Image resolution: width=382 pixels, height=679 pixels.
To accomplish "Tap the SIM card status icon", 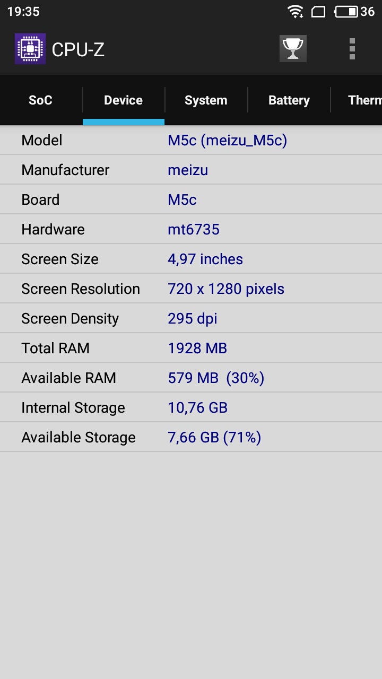I will coord(318,11).
